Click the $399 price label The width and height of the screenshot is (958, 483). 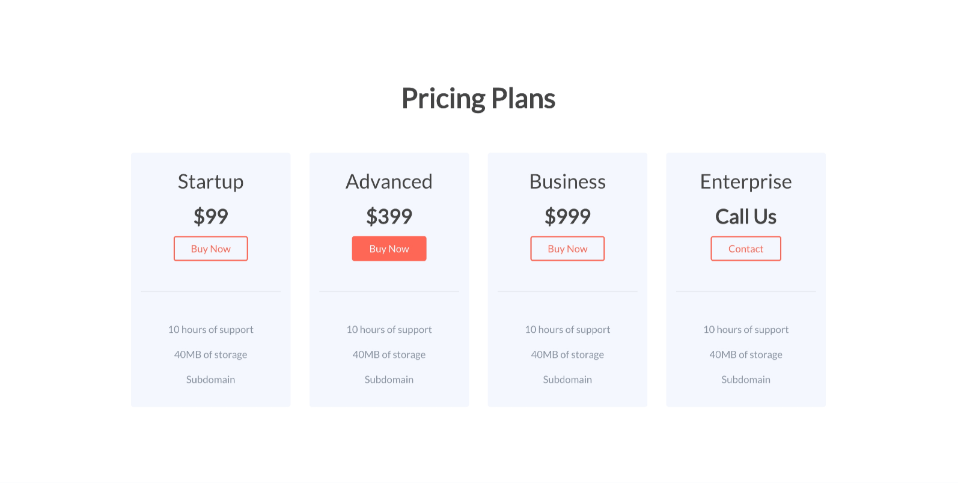pyautogui.click(x=389, y=216)
